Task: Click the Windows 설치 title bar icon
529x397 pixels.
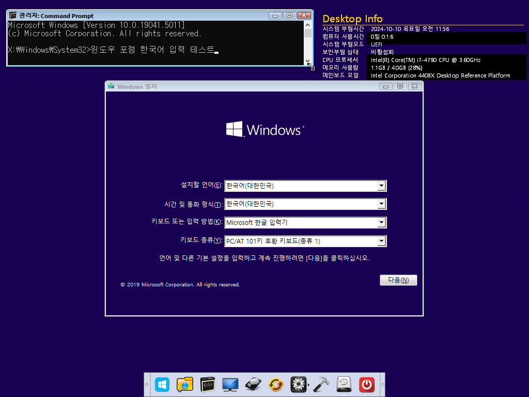Action: point(111,86)
